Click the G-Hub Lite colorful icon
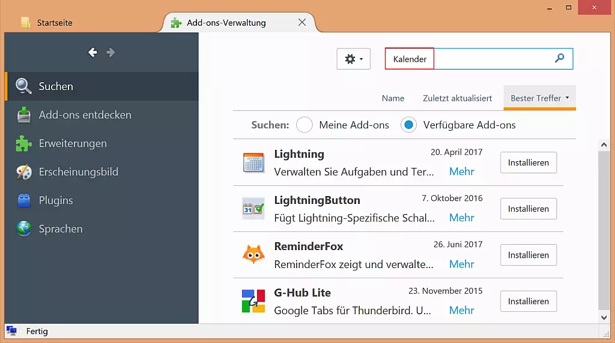Image resolution: width=615 pixels, height=343 pixels. pos(253,301)
